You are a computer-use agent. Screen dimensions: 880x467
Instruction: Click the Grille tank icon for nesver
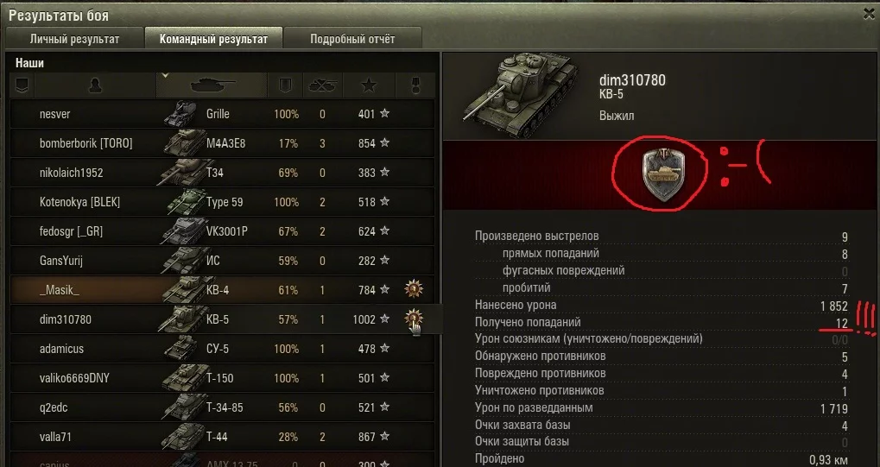tap(180, 114)
